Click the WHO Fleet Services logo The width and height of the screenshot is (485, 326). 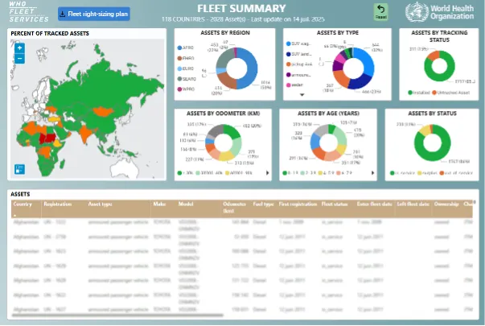point(29,12)
